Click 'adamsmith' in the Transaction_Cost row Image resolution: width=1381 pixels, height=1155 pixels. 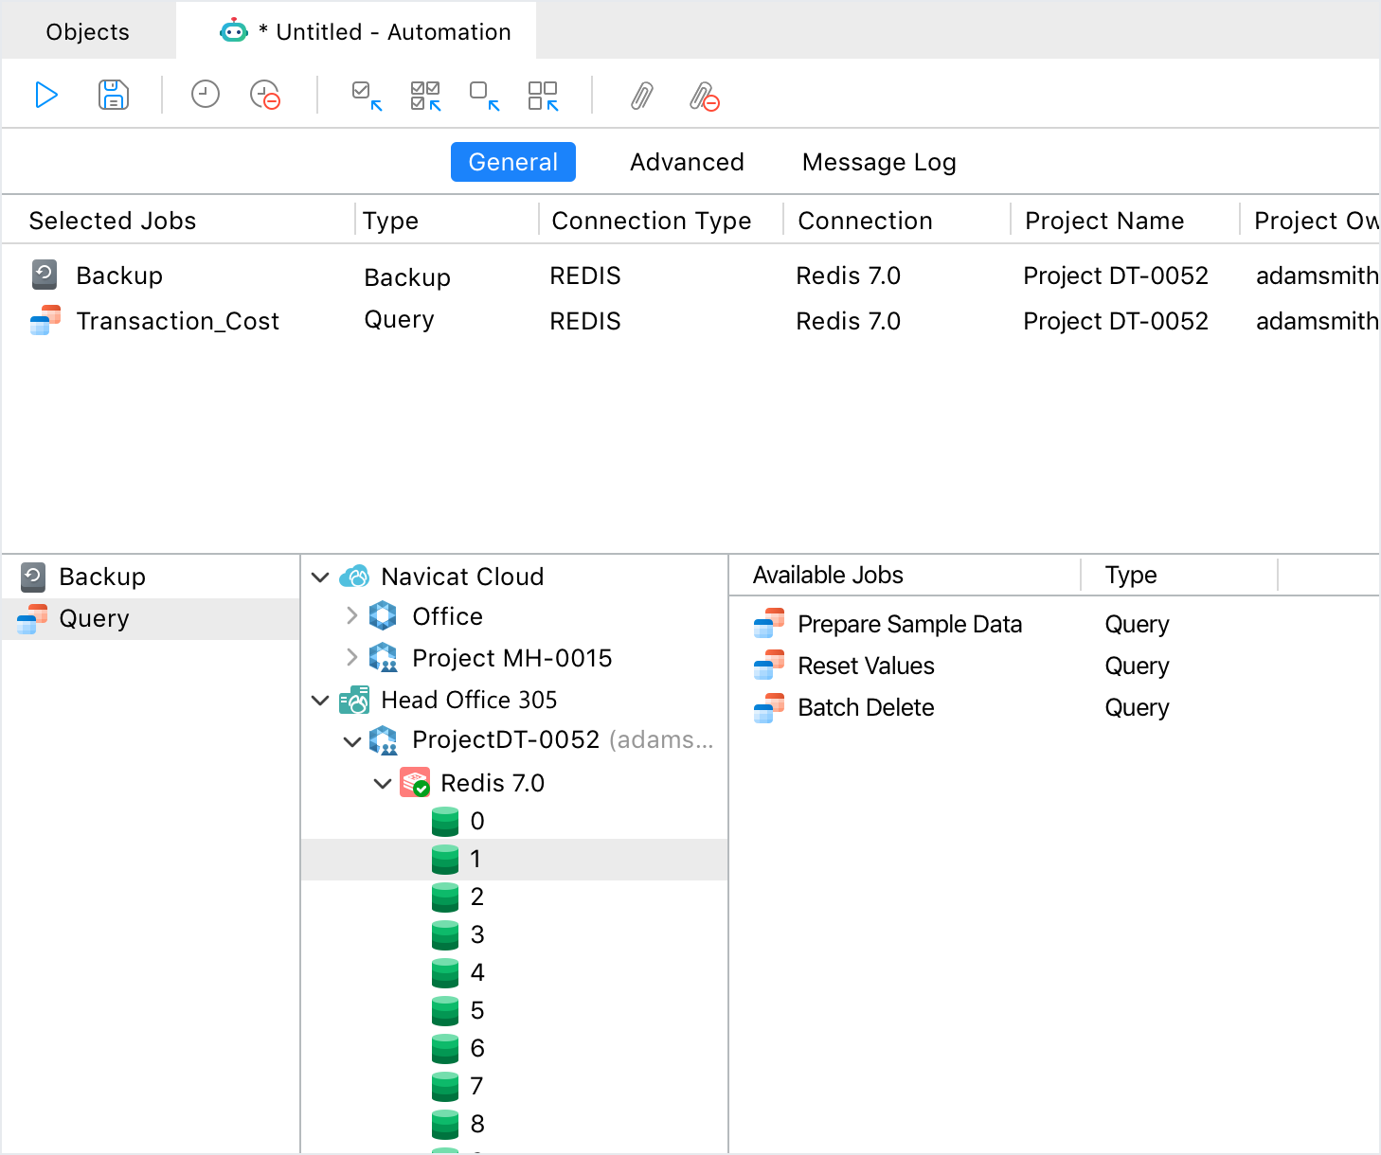[x=1317, y=321]
